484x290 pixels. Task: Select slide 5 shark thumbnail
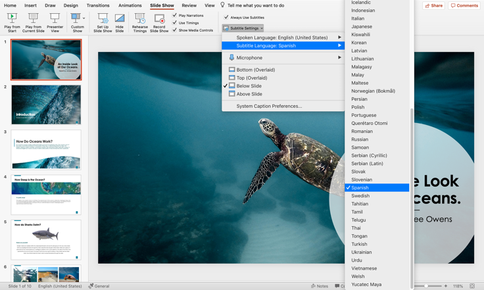tap(46, 240)
